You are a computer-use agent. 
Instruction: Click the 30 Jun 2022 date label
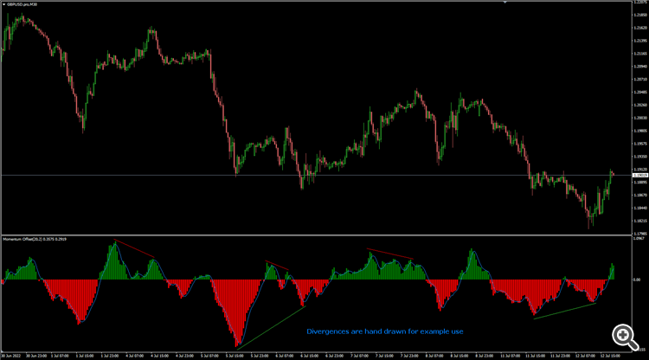[10, 356]
